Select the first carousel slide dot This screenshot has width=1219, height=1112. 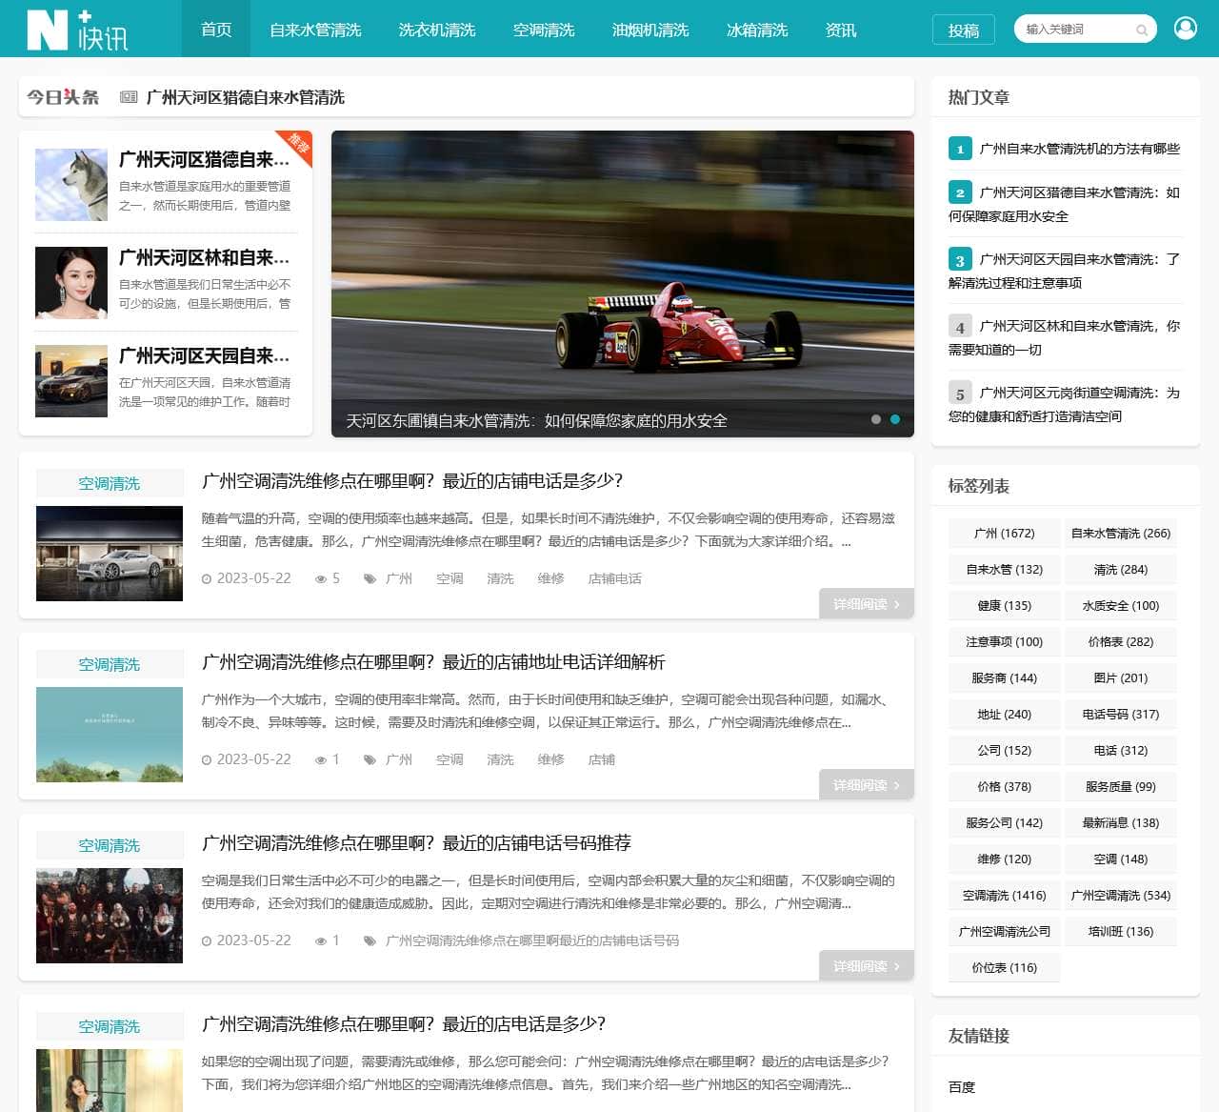pyautogui.click(x=876, y=419)
